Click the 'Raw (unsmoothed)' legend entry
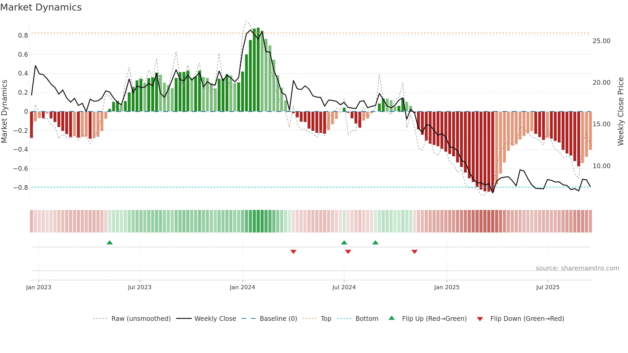This screenshot has height=353, width=628. coord(132,318)
